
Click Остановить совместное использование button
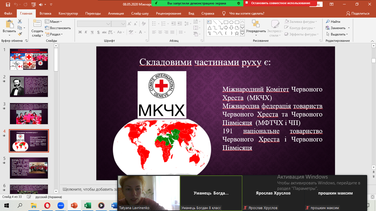(281, 3)
